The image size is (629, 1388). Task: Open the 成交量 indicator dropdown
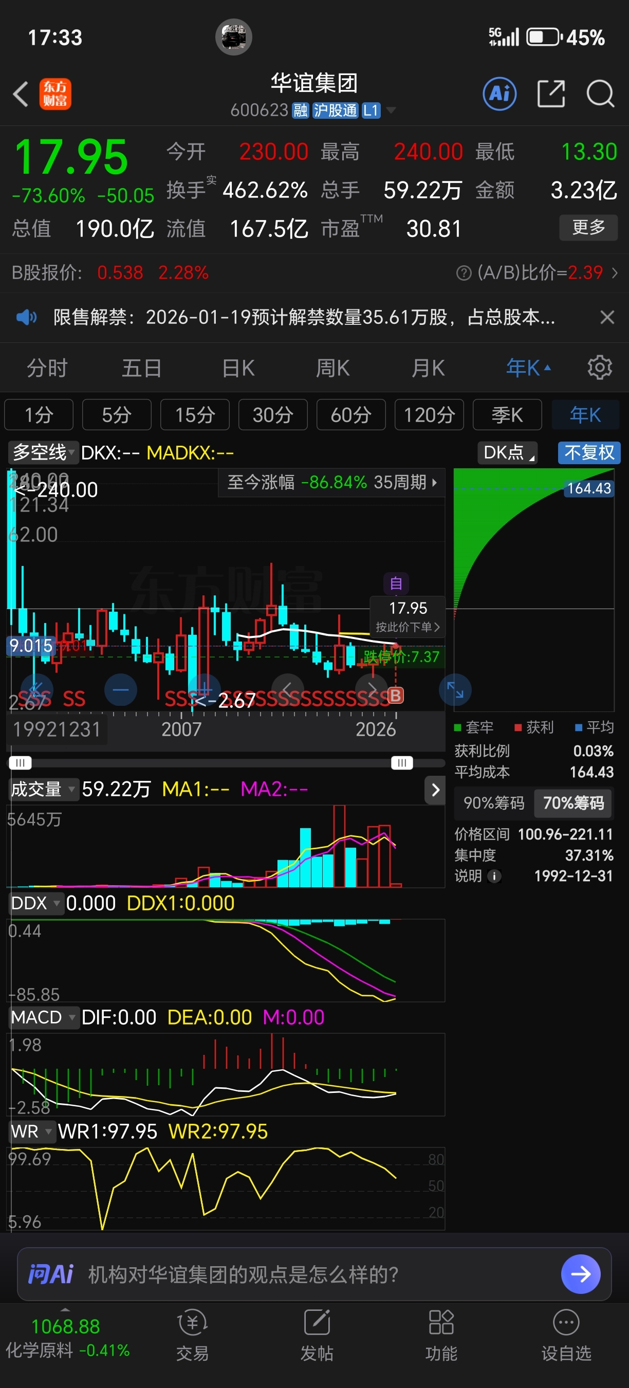pyautogui.click(x=43, y=790)
